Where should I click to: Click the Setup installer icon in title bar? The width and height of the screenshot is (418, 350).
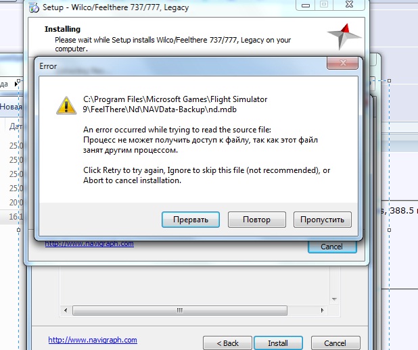click(34, 7)
